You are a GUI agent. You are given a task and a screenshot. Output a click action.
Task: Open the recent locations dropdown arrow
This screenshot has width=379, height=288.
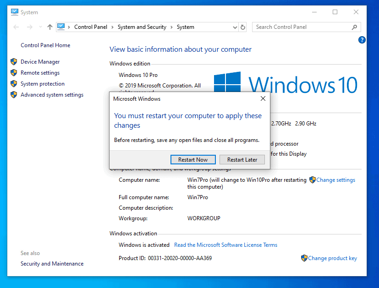click(x=40, y=27)
